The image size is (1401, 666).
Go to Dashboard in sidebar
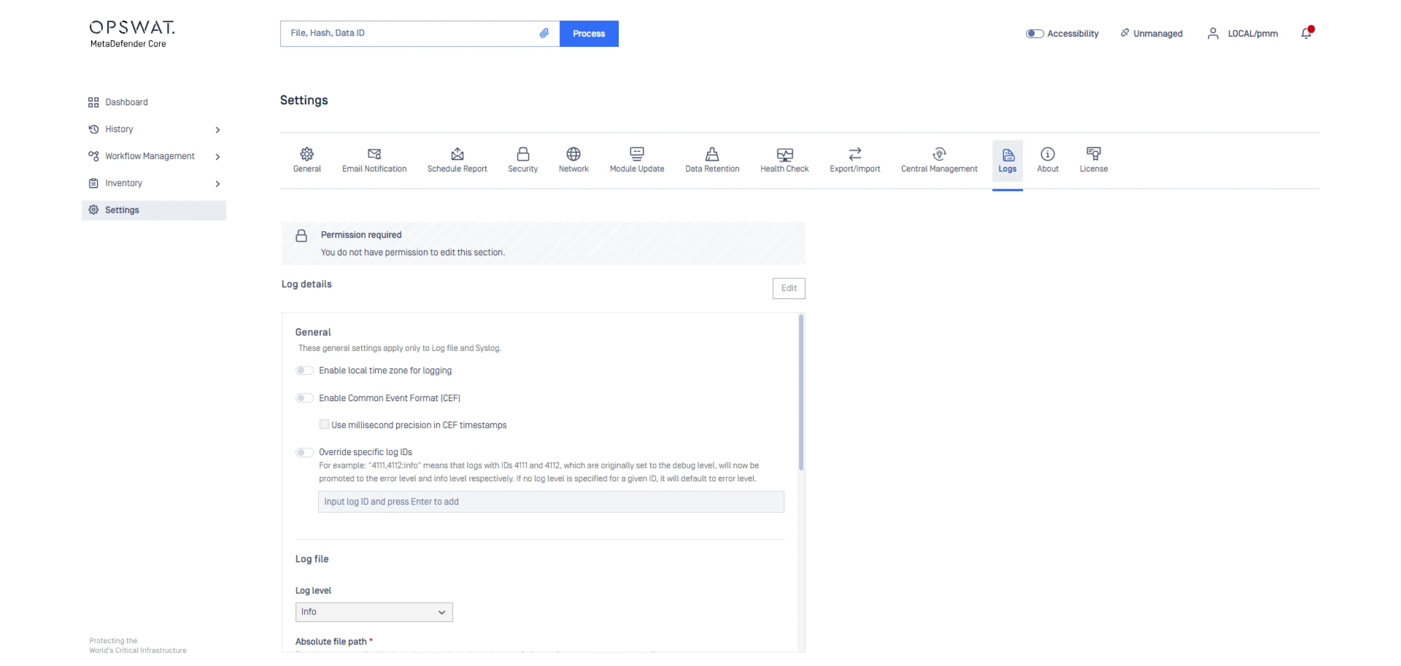click(126, 102)
